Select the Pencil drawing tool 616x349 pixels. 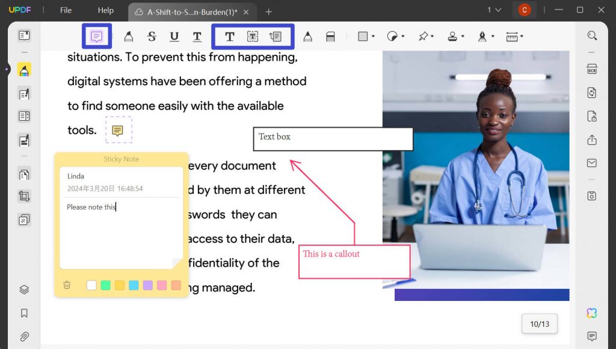point(307,36)
